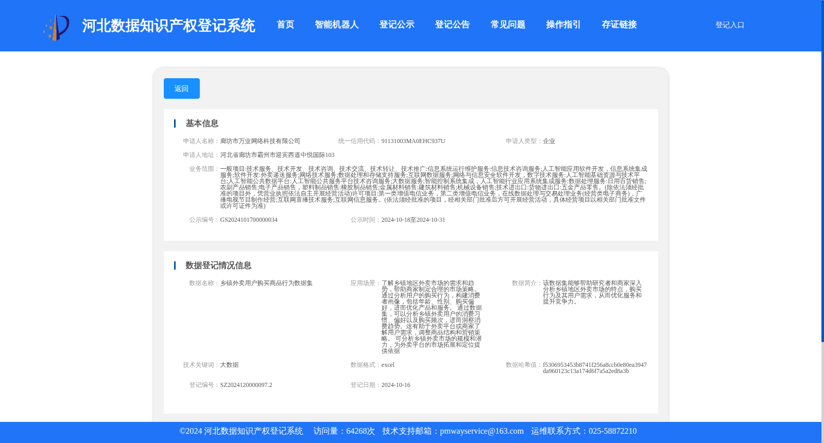
Task: Click the 基本信息 section heading
Action: (x=202, y=123)
